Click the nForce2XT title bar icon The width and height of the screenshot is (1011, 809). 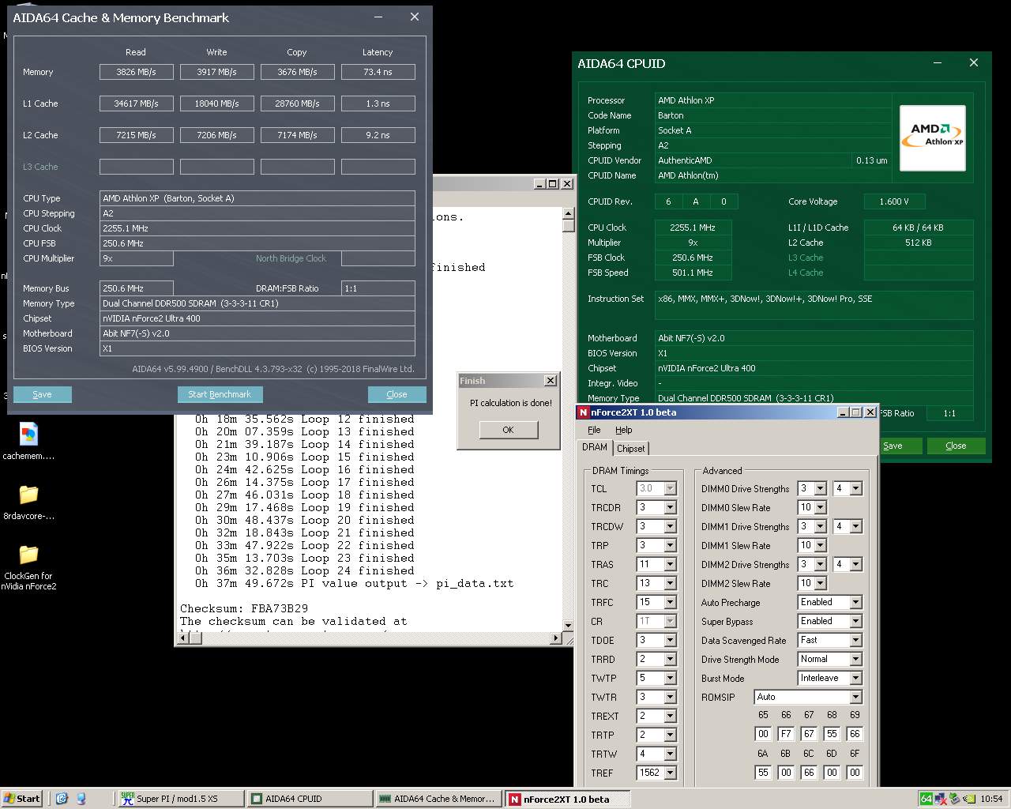[x=584, y=412]
